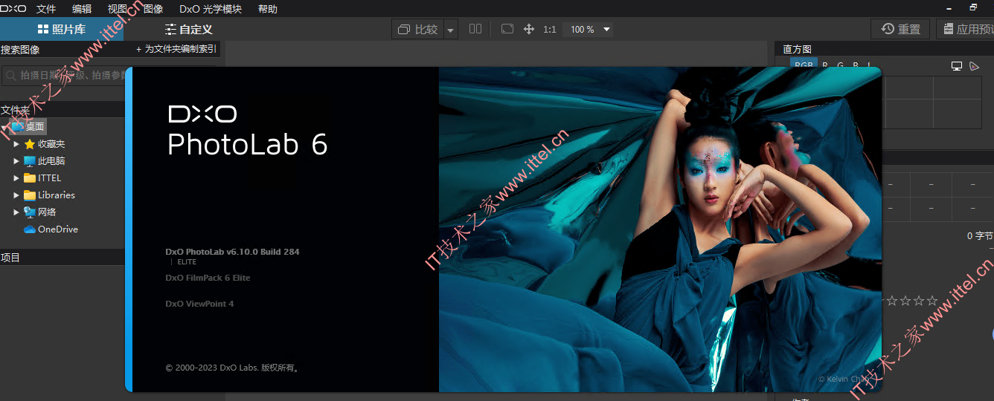Screen dimensions: 994x401
Task: Select the pan move-arrows tool
Action: 529,29
